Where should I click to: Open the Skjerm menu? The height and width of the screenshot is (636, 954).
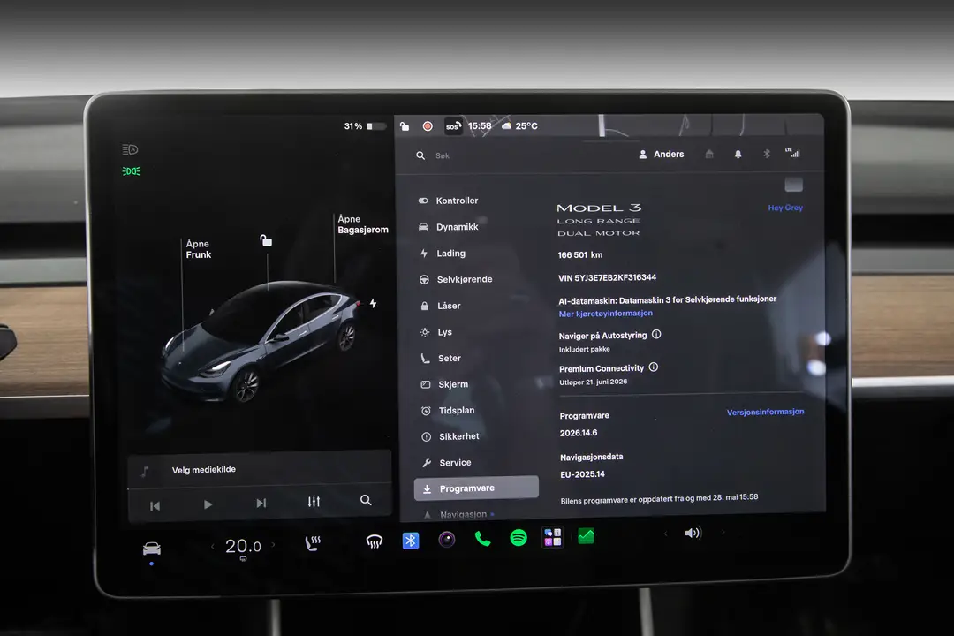coord(445,384)
